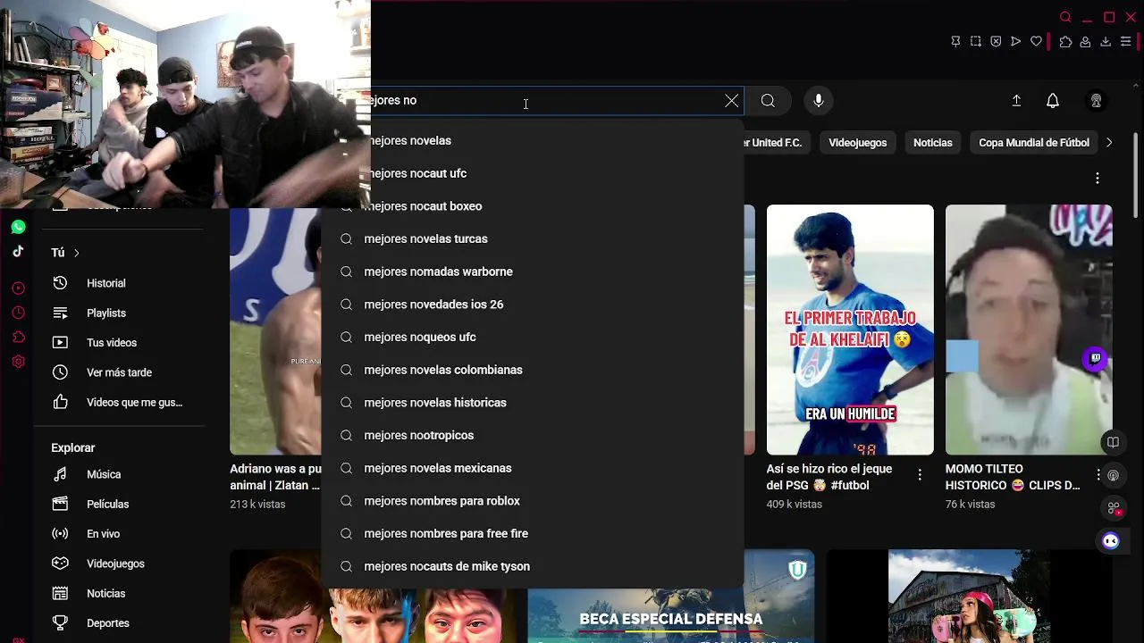Open the browser profile account icon

[1085, 41]
